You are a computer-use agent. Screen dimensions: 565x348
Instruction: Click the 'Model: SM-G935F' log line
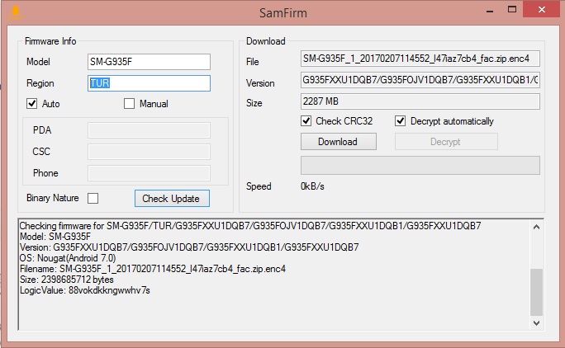pos(55,237)
